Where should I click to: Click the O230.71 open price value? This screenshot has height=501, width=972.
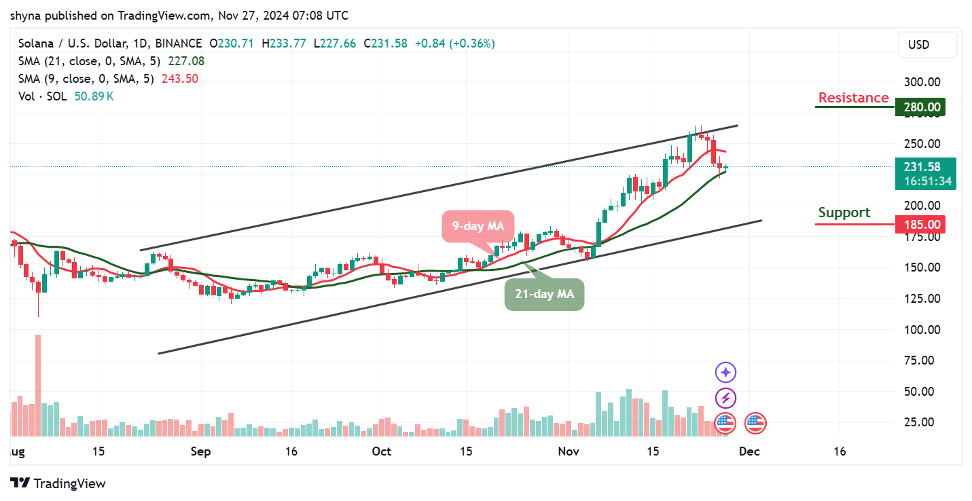232,43
